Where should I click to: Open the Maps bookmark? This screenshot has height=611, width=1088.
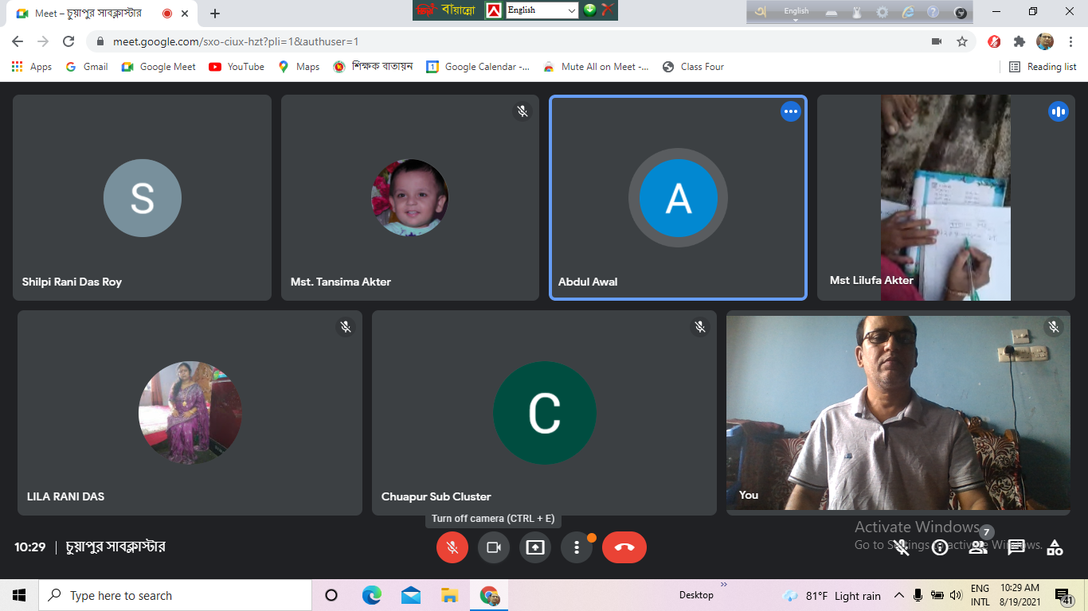click(299, 67)
